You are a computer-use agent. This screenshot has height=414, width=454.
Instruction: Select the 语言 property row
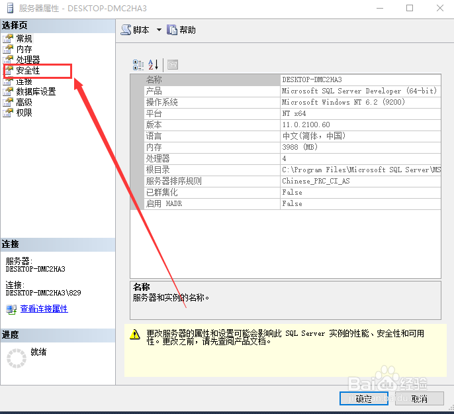pyautogui.click(x=293, y=136)
